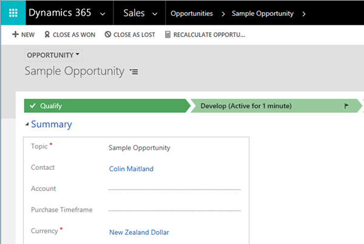
Task: Expand chevron after Sample Opportunity breadcrumb
Action: 303,13
